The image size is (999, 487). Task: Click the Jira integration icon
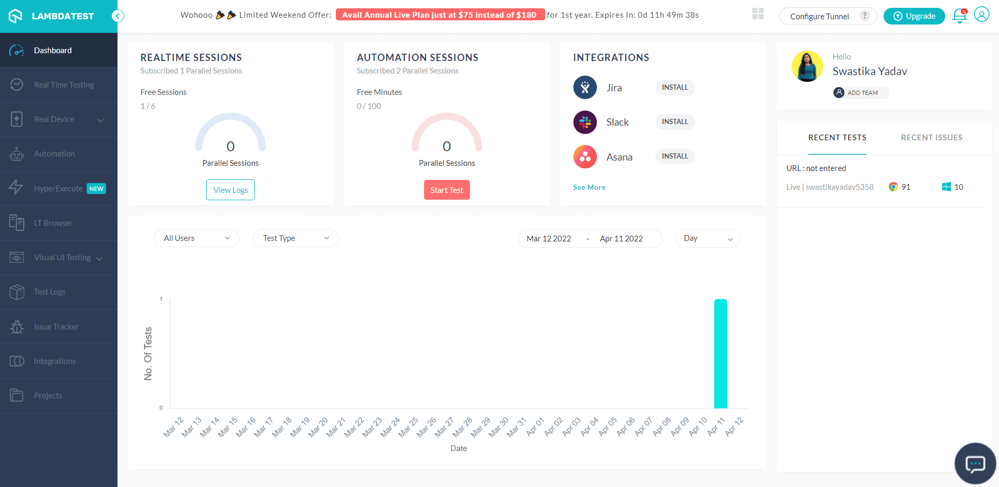coord(585,88)
